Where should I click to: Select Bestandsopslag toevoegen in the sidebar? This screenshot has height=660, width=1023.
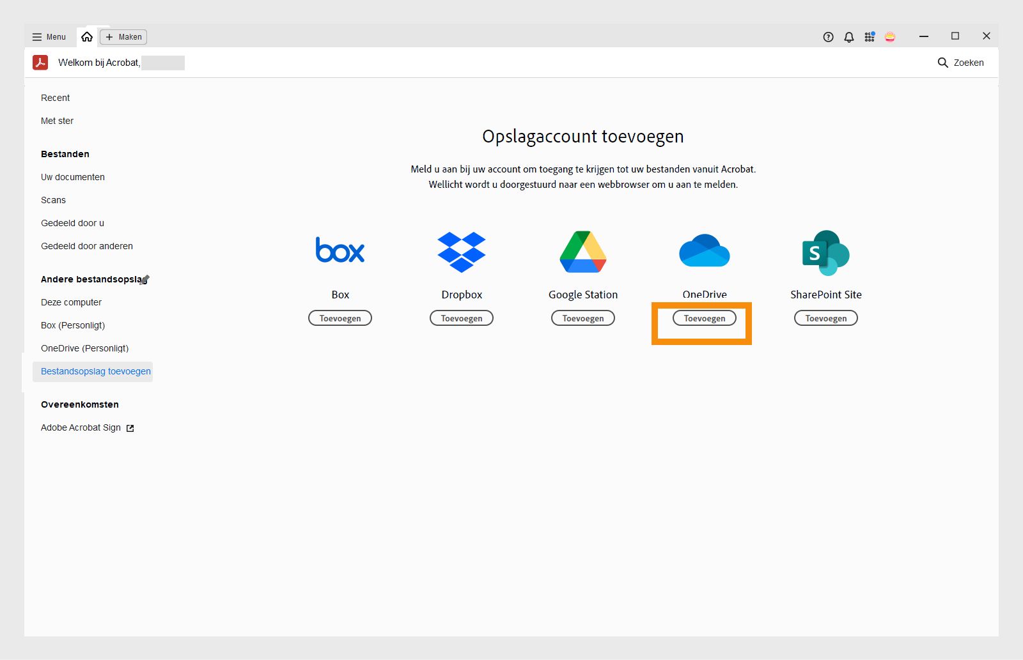tap(95, 371)
